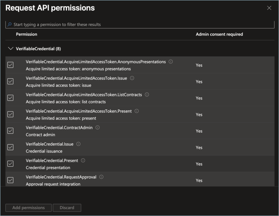Close the Request API permissions panel

point(269,8)
